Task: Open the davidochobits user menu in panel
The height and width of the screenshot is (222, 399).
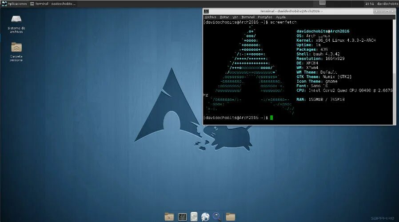Action: click(387, 4)
